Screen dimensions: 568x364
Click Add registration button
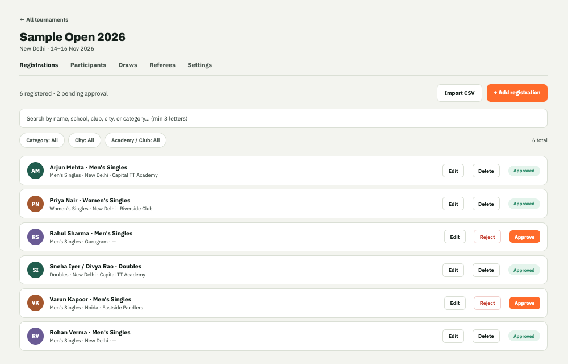coord(517,93)
